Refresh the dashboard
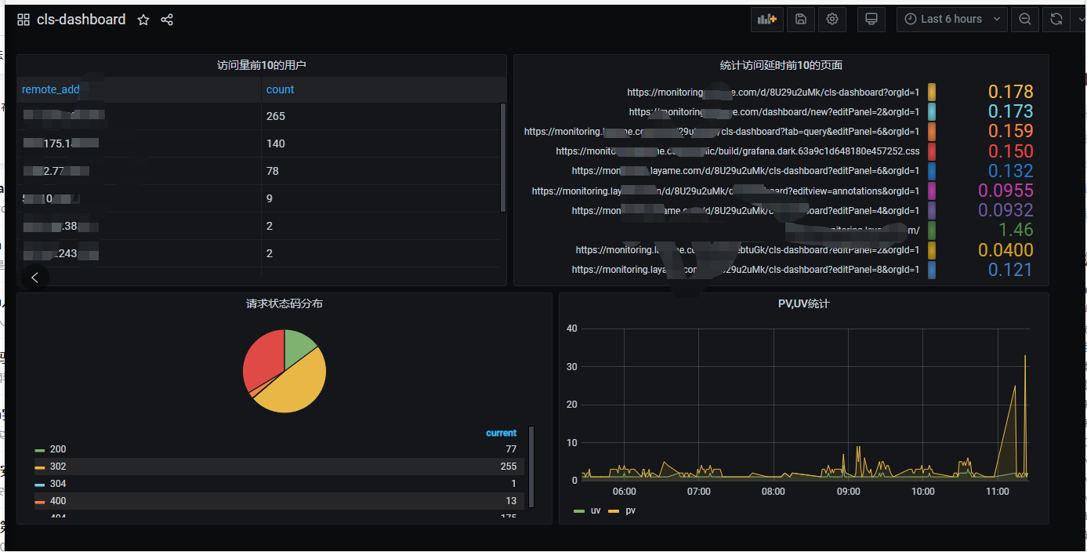Screen dimensions: 1087x552 point(1056,20)
